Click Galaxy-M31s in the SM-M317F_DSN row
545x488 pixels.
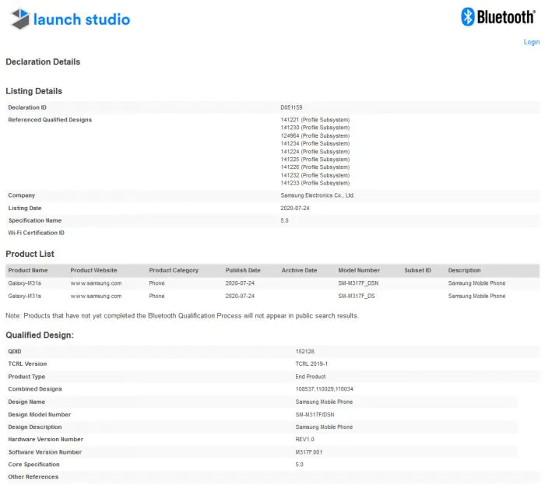tap(24, 283)
